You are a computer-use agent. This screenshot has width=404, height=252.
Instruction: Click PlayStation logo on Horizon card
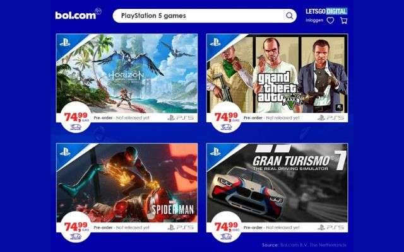64,42
